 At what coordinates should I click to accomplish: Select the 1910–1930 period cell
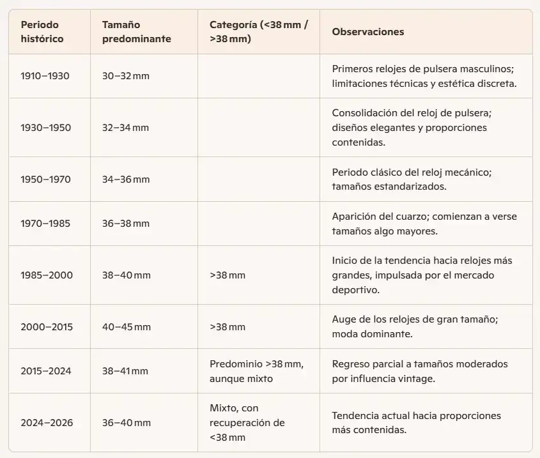click(45, 76)
